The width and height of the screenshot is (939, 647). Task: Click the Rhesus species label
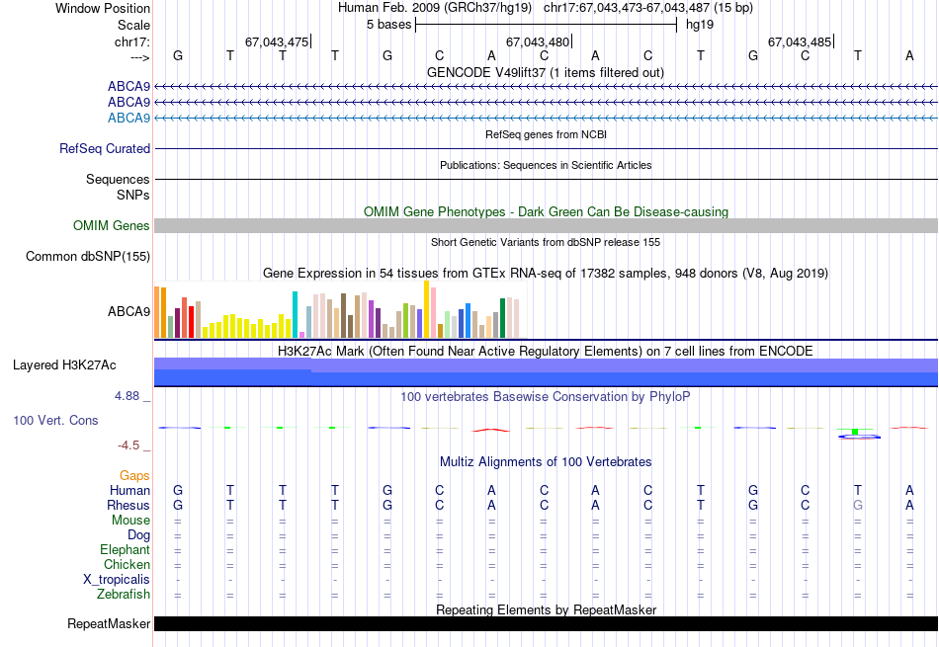(x=128, y=505)
